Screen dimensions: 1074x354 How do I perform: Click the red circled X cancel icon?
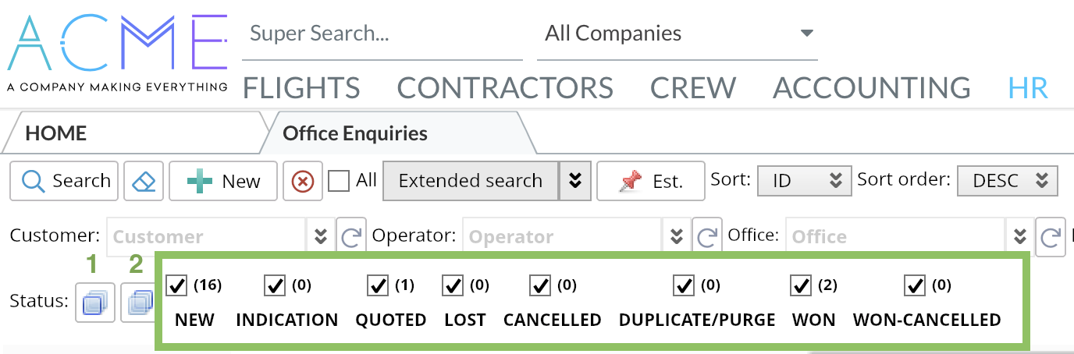point(302,181)
